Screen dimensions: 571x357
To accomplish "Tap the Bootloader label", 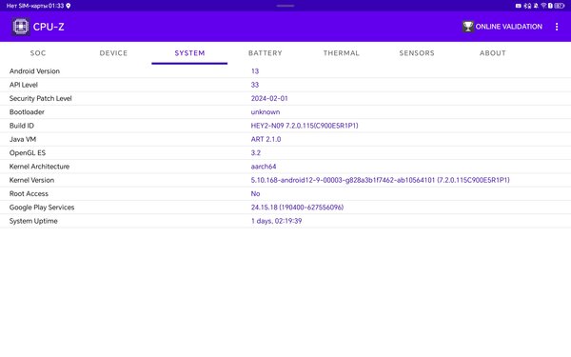I will click(27, 112).
